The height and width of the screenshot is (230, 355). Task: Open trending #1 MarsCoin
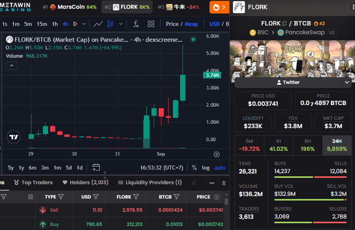(x=69, y=7)
